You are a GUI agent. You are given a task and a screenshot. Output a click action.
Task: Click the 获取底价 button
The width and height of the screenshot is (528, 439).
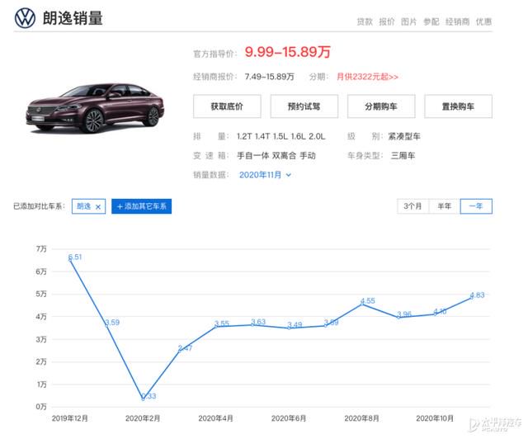pyautogui.click(x=227, y=106)
